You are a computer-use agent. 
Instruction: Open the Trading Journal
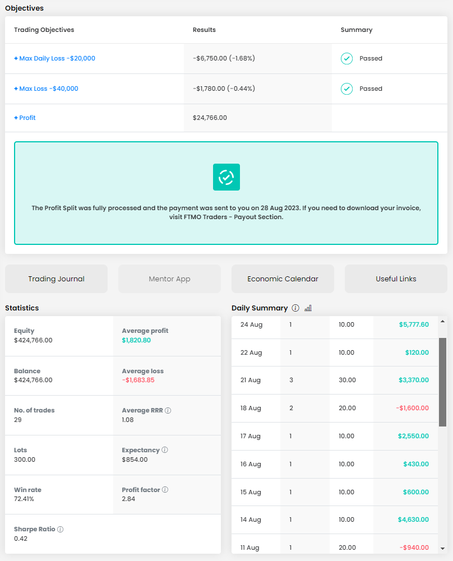[x=56, y=279]
